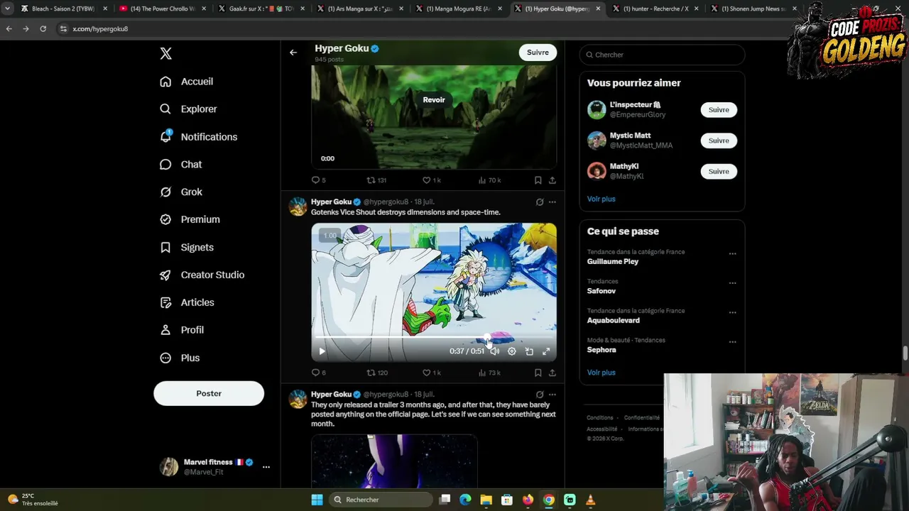Screen dimensions: 909x511
Task: Ask Grok about the trailer post
Action: (540, 395)
